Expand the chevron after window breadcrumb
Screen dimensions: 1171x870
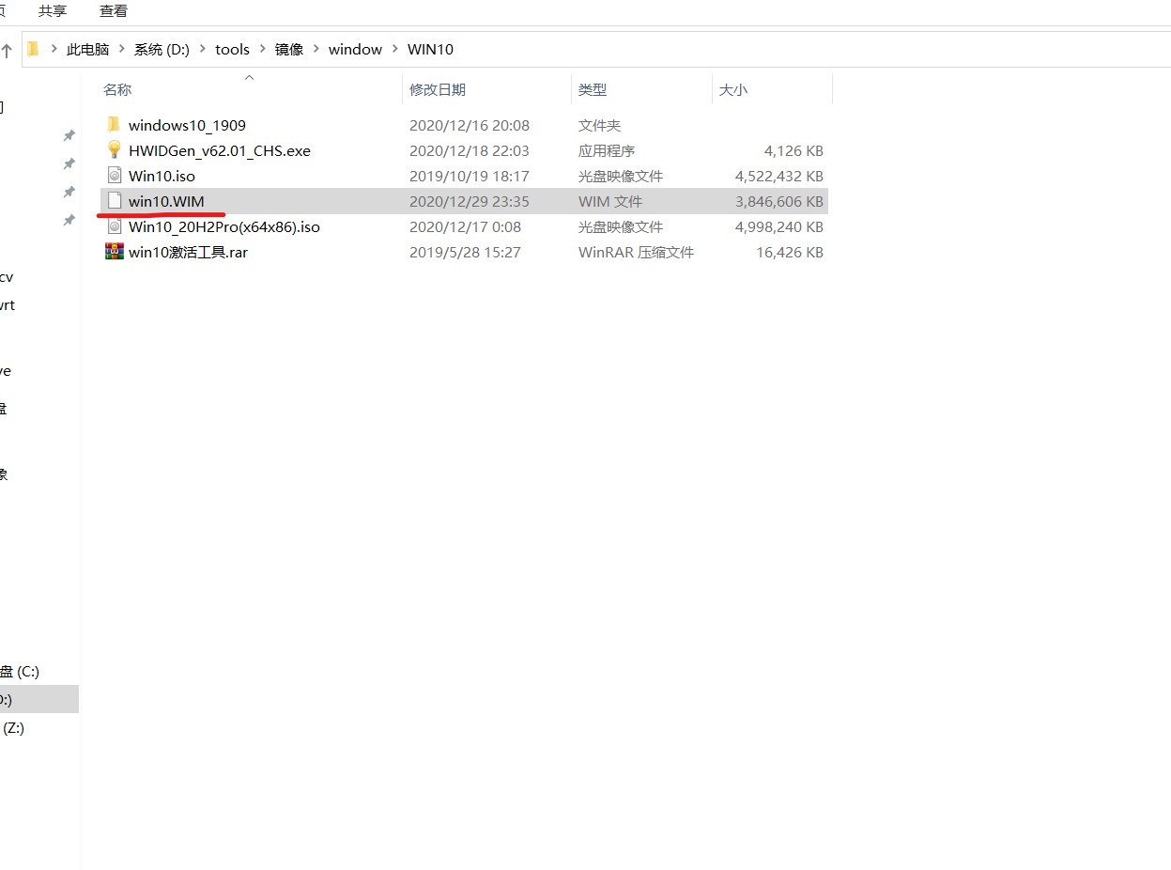tap(394, 50)
